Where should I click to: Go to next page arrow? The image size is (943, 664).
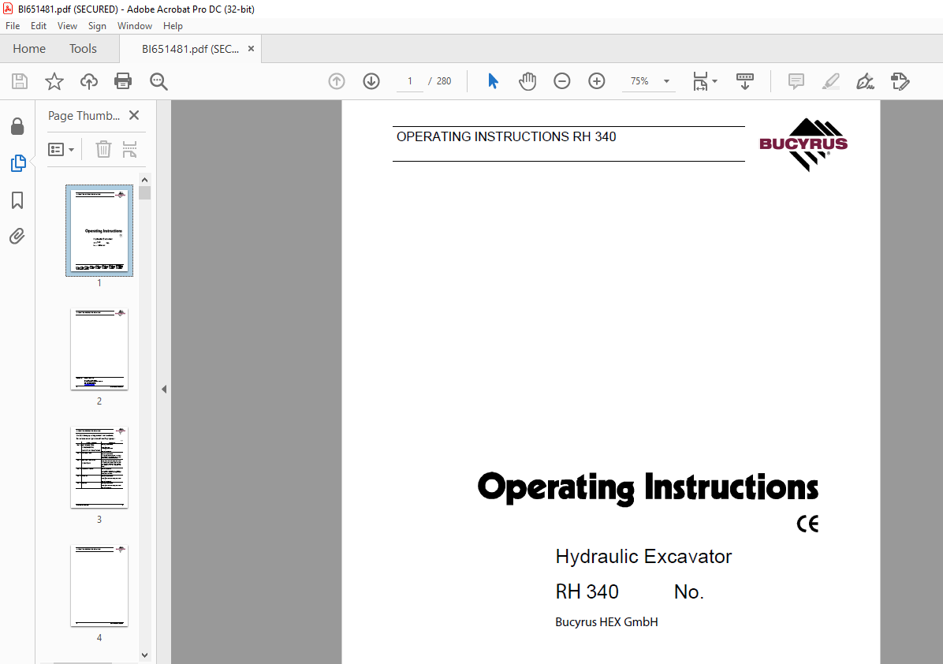point(371,81)
